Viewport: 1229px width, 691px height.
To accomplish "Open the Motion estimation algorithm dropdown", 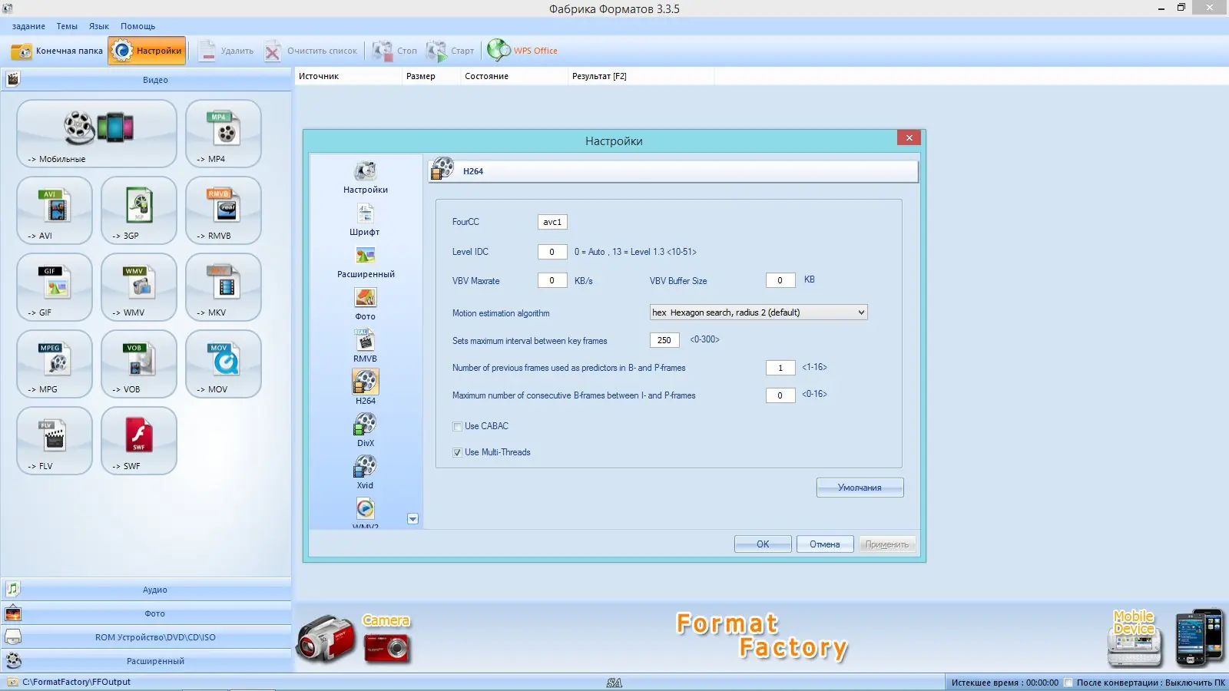I will pyautogui.click(x=759, y=312).
